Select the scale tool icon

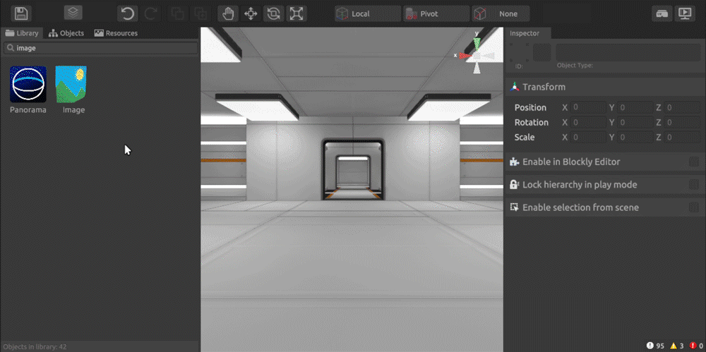tap(297, 13)
